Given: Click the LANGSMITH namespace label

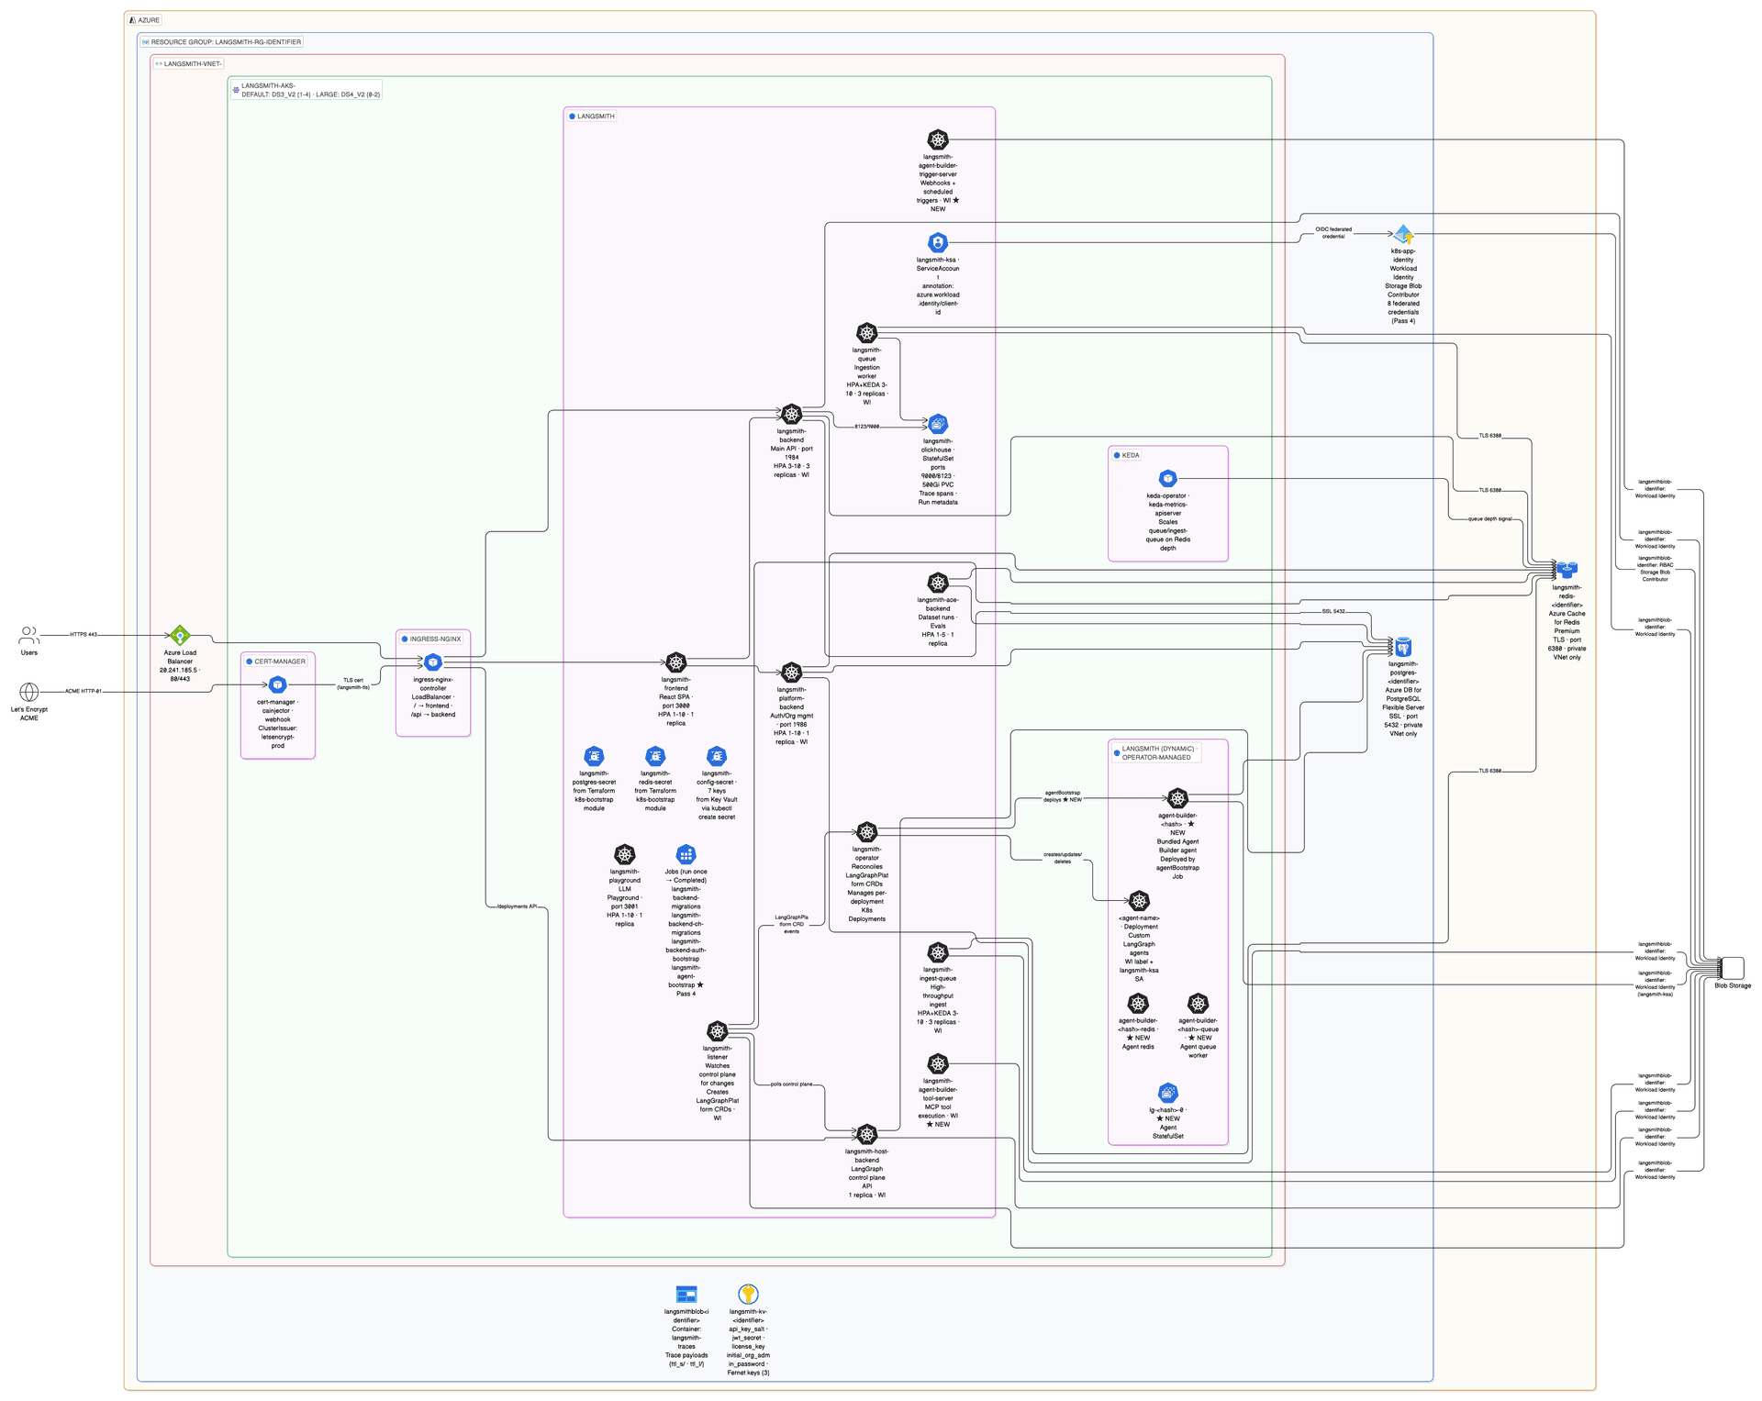Looking at the screenshot, I should click(x=592, y=117).
